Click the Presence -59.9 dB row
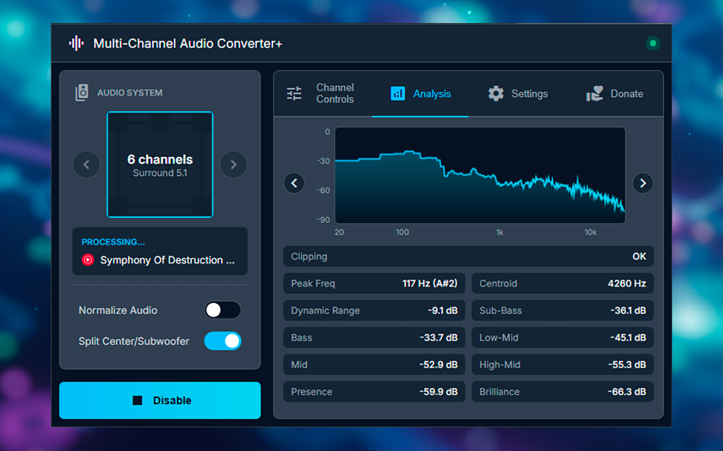 (x=374, y=392)
